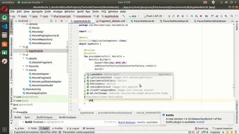Click the Stop red square icon
The image size is (239, 134).
click(x=201, y=16)
